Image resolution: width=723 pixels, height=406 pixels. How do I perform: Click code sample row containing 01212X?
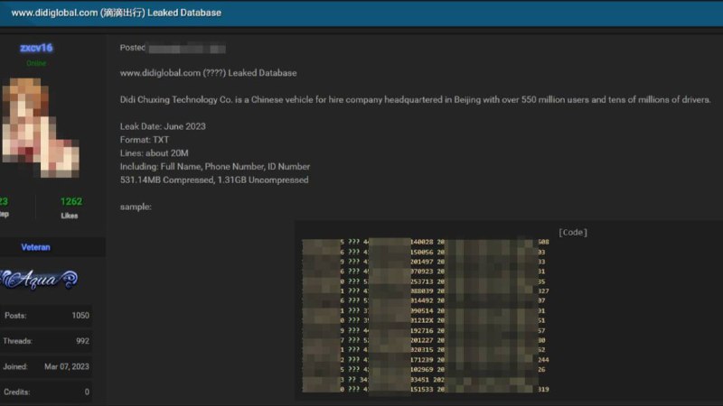point(426,320)
